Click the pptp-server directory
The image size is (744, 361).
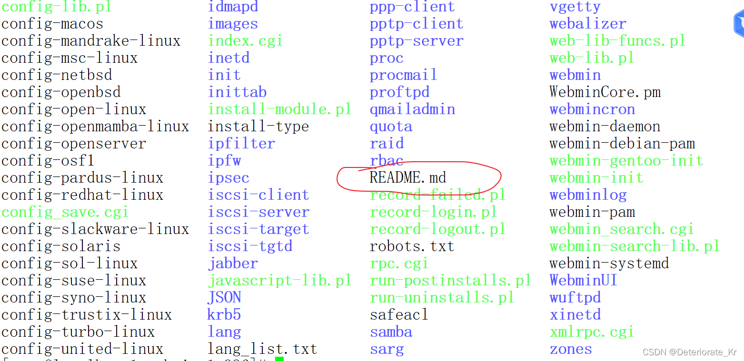coord(417,41)
